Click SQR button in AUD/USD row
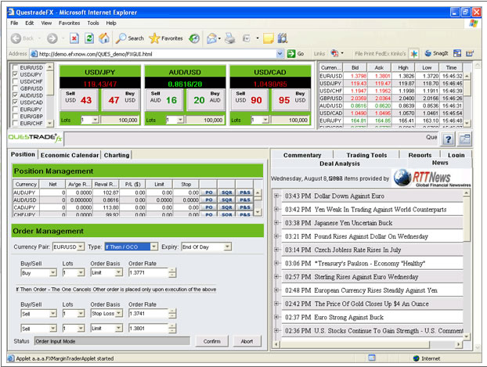Screen dimensions: 487x367 pyautogui.click(x=227, y=200)
